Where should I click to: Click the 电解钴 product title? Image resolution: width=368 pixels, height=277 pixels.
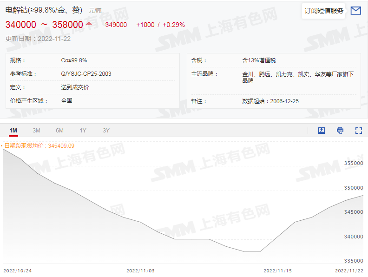point(44,10)
